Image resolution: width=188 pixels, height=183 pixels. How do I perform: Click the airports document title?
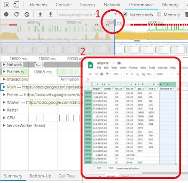pos(103,63)
